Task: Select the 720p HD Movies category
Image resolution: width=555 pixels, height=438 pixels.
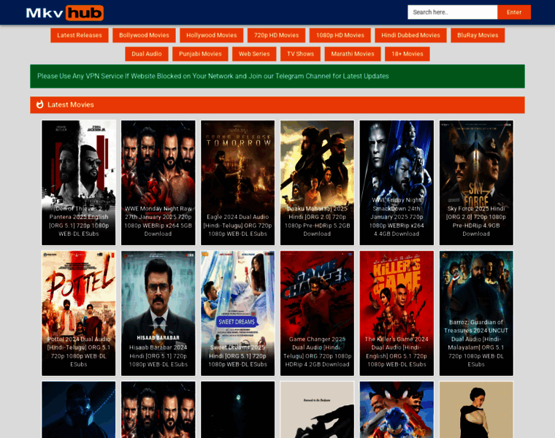Action: click(x=276, y=35)
